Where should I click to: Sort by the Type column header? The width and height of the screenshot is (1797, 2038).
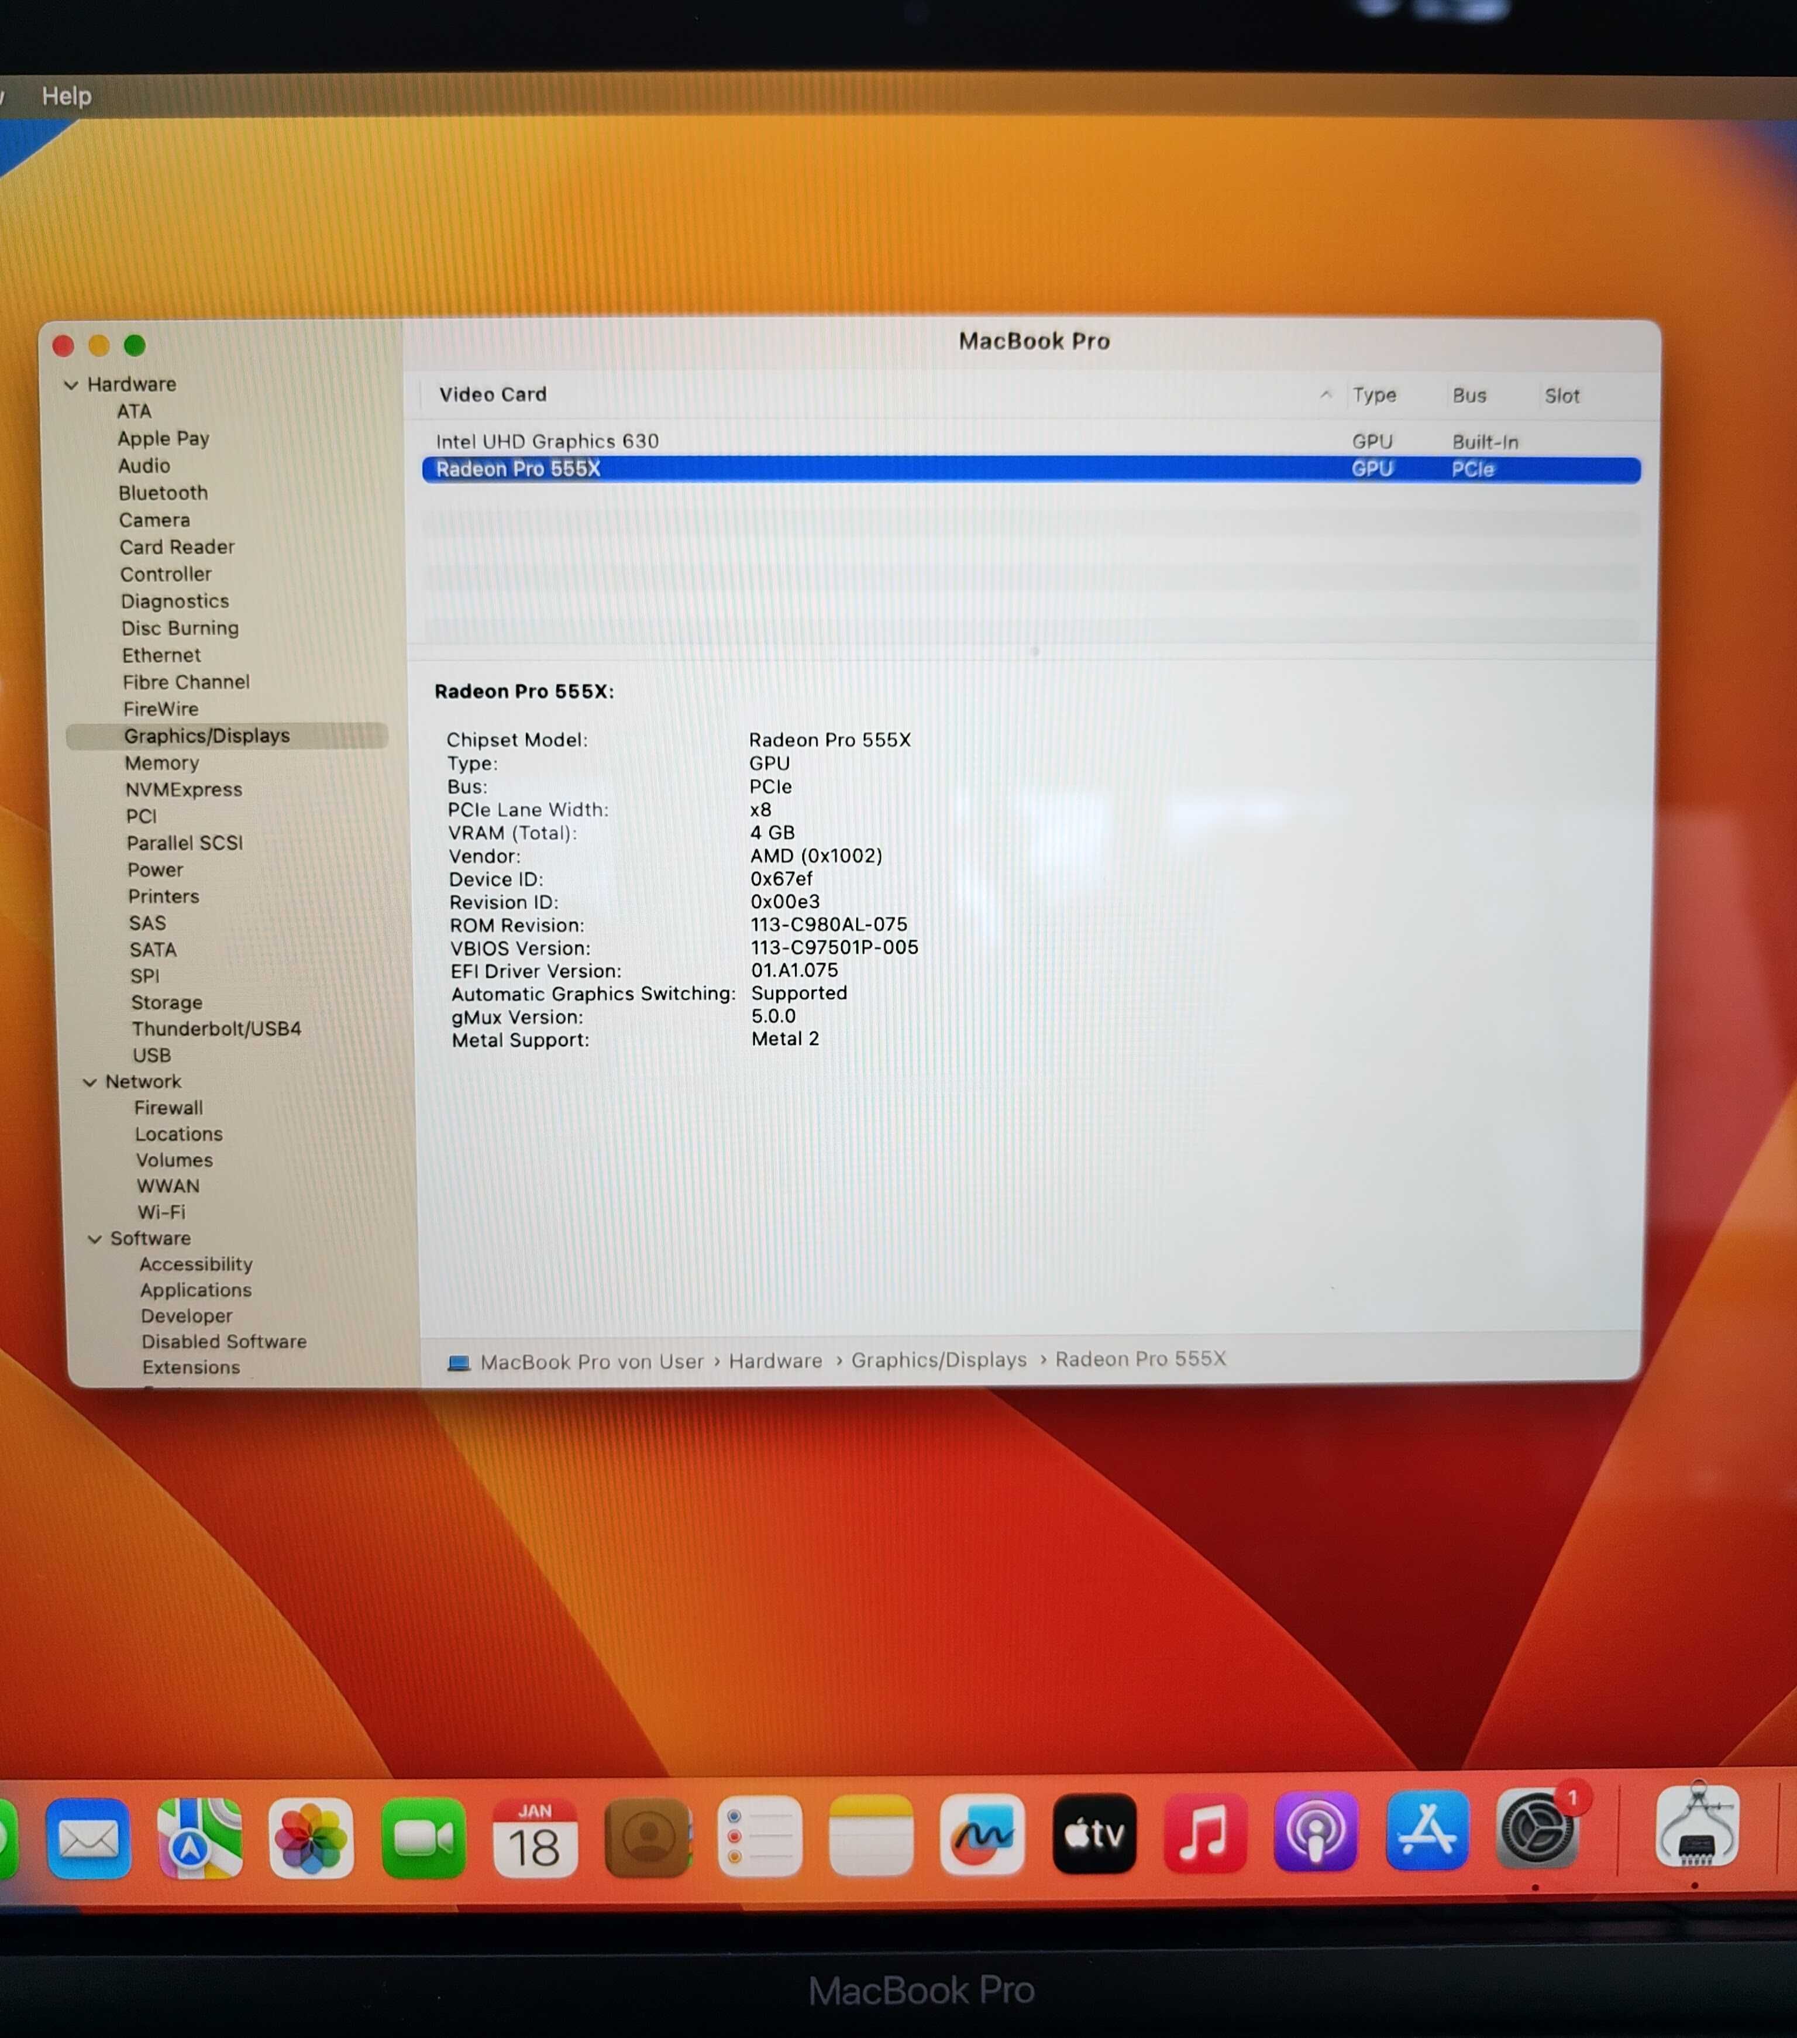[x=1375, y=395]
